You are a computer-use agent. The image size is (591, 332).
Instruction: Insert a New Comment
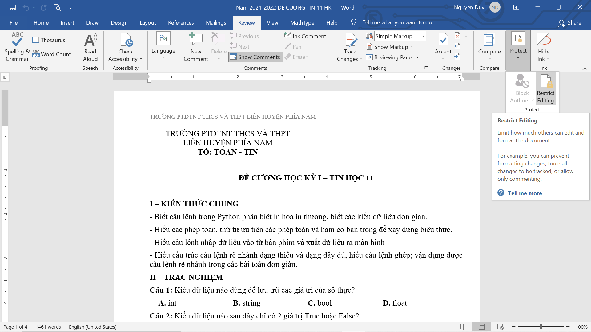point(196,47)
